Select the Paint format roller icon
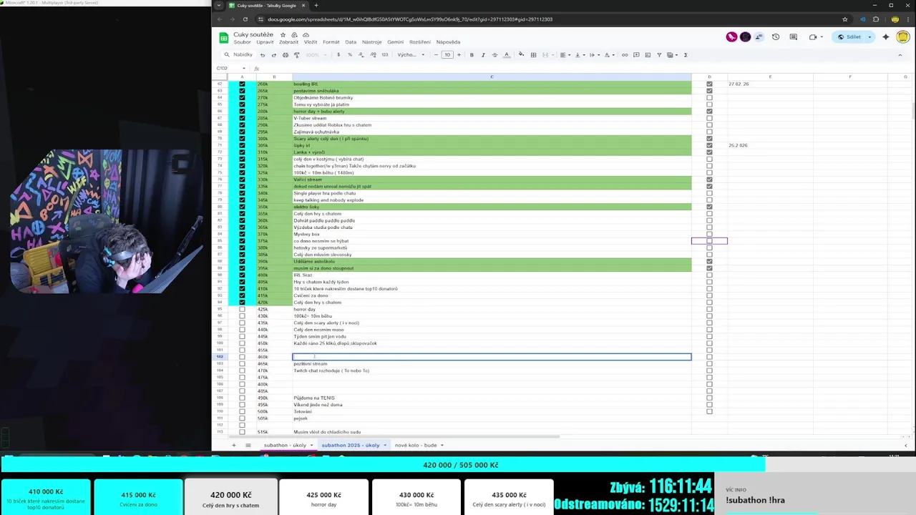 tap(296, 55)
